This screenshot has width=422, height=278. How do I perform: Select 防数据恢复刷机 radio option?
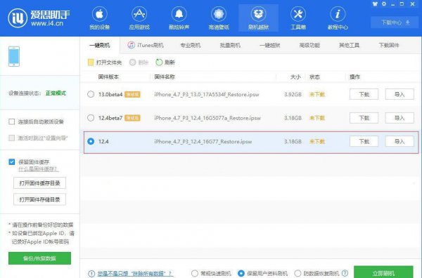pyautogui.click(x=298, y=273)
